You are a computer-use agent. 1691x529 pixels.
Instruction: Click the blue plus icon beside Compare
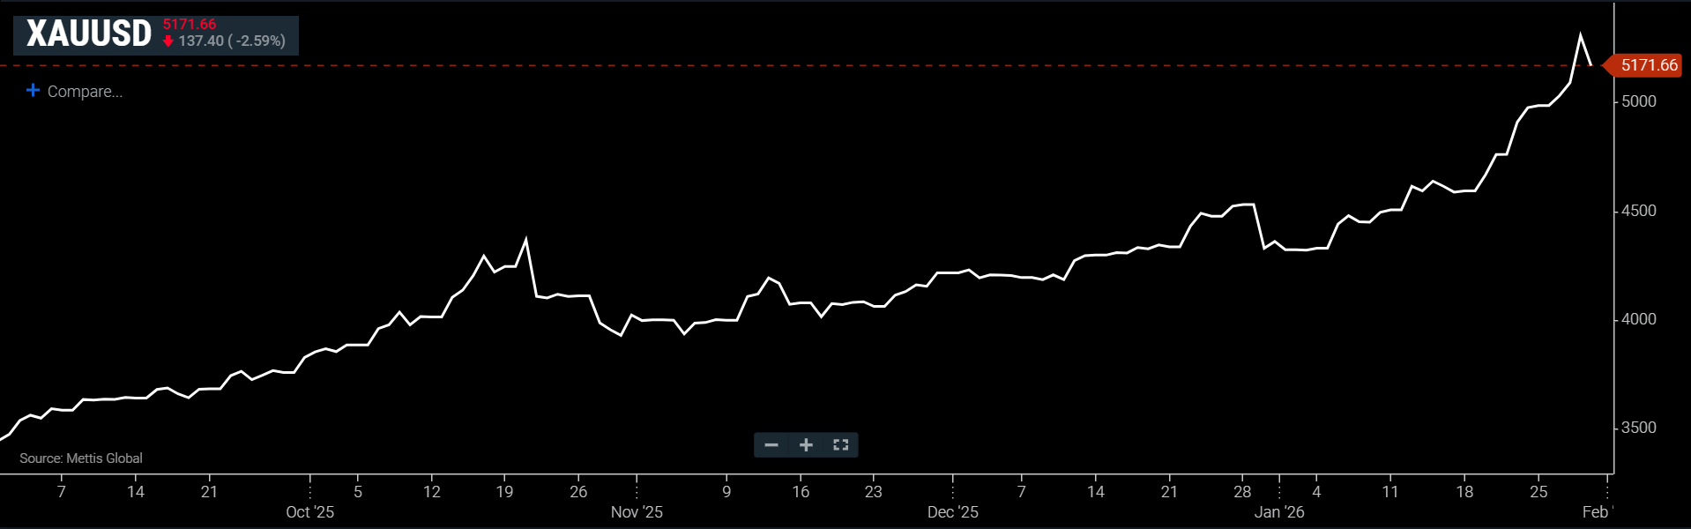[33, 91]
